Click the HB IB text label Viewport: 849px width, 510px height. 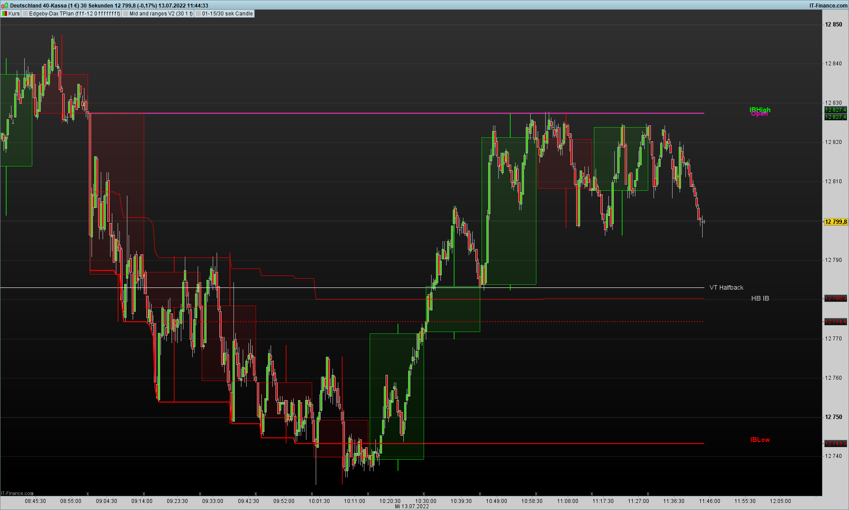coord(760,298)
